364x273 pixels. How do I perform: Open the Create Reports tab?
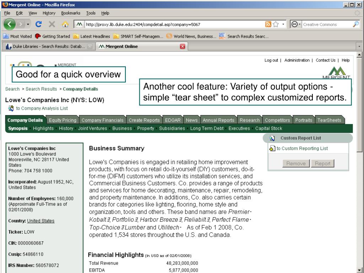pyautogui.click(x=144, y=120)
